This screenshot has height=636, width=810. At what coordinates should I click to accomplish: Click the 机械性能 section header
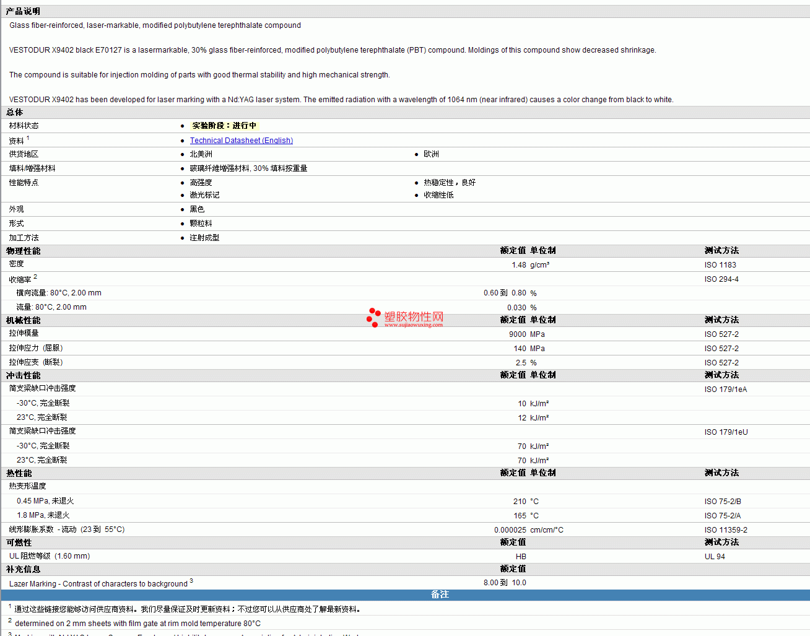23,321
